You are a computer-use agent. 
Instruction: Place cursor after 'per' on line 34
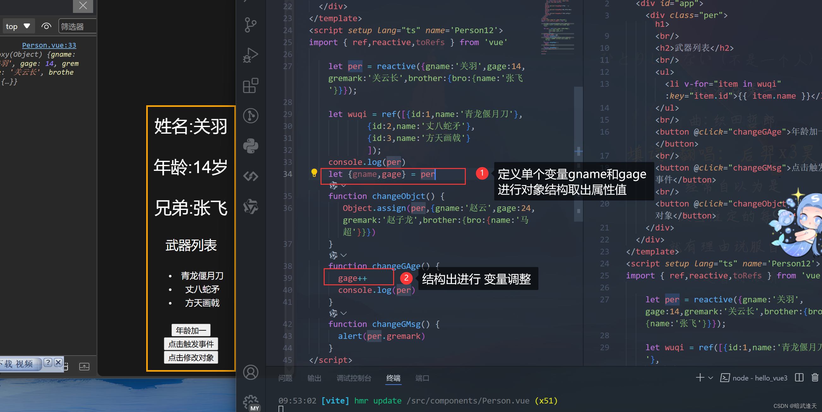point(435,174)
